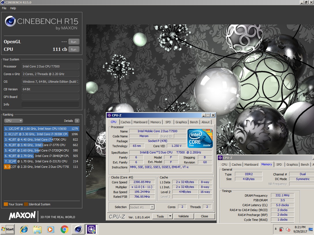Expand the Tools dropdown arrow
The image size is (314, 235).
click(170, 216)
